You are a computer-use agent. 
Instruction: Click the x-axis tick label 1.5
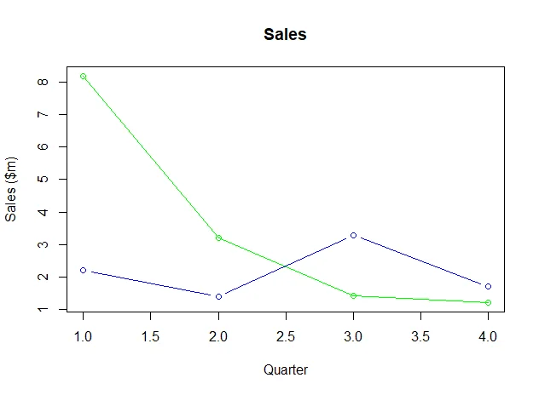(150, 336)
